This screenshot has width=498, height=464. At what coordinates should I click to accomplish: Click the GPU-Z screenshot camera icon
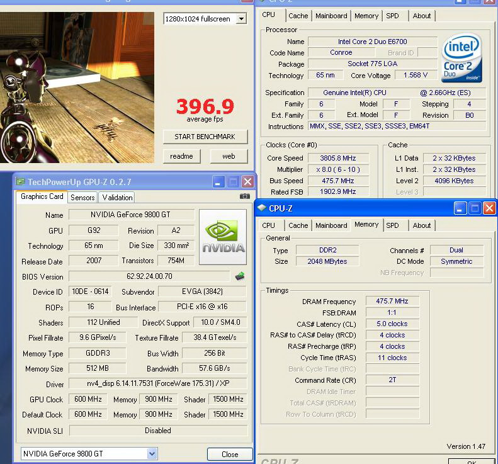244,196
